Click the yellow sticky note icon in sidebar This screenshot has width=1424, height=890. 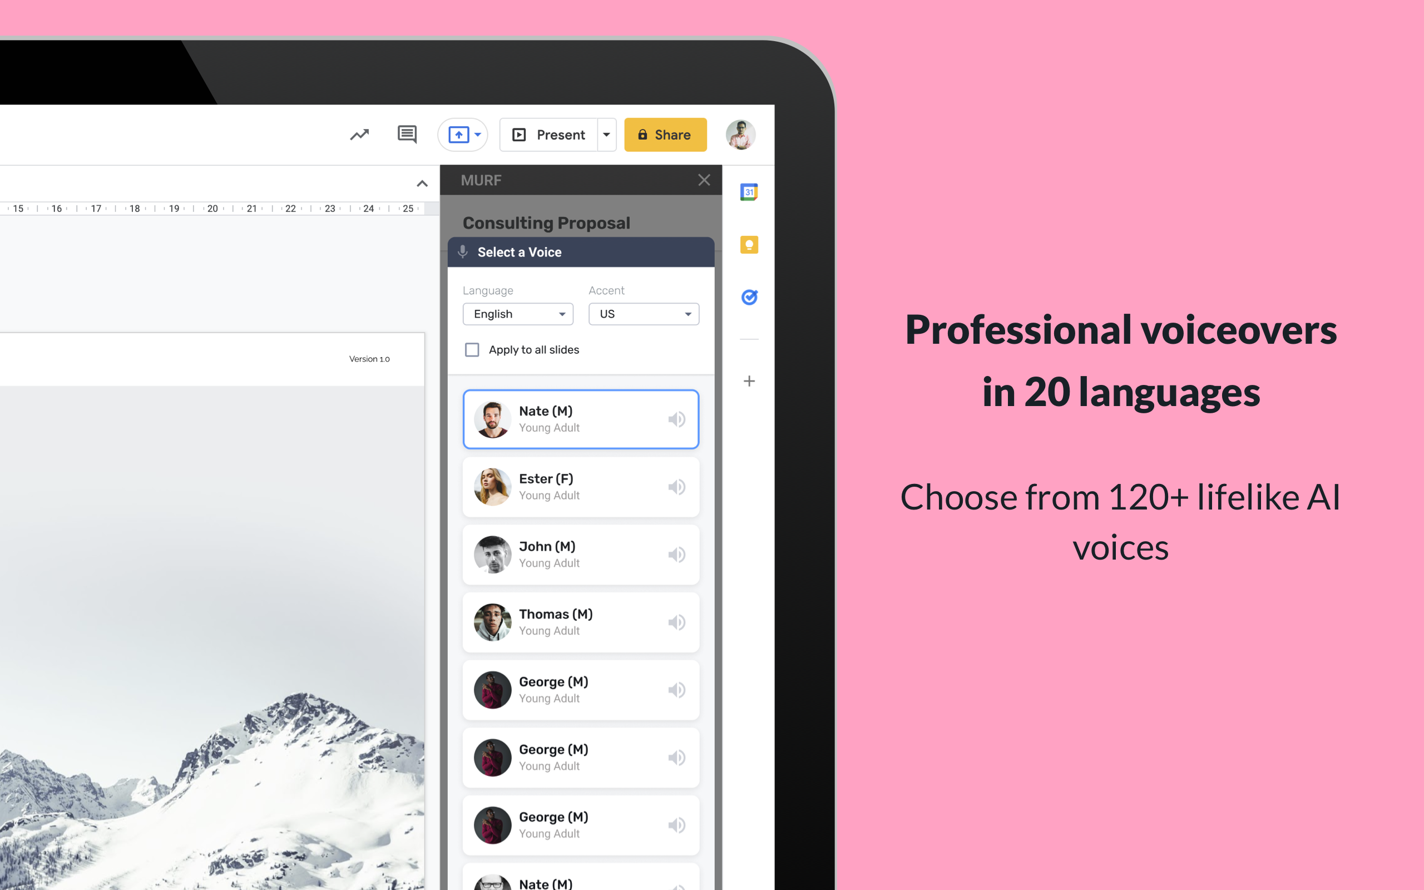tap(749, 244)
